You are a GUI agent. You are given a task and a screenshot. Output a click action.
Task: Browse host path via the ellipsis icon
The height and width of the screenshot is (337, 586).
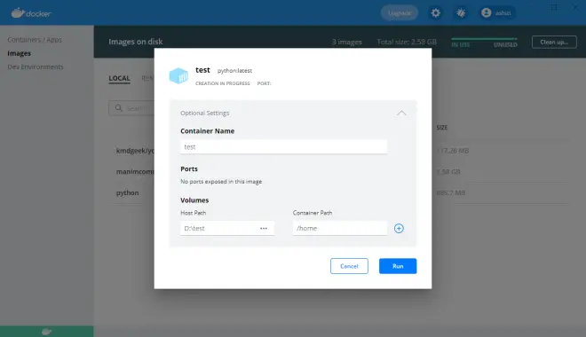coord(264,228)
